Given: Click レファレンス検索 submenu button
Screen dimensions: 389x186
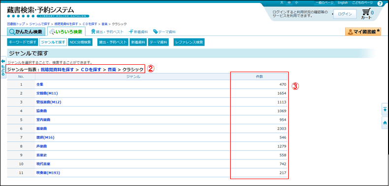Looking at the screenshot, I should click(x=189, y=42).
